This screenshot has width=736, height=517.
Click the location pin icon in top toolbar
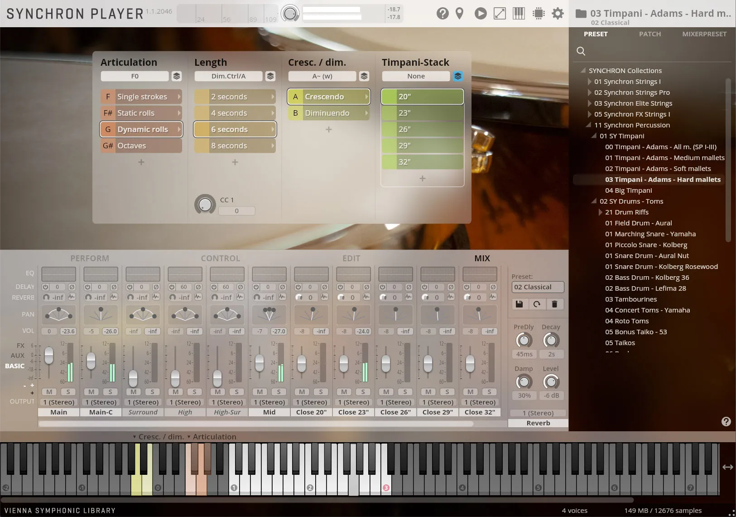(459, 14)
